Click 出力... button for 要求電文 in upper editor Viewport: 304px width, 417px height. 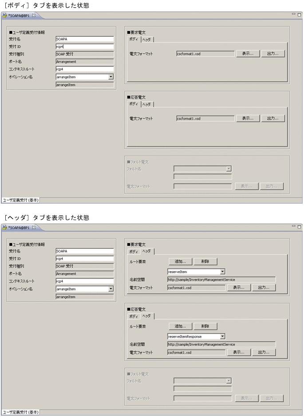point(272,53)
